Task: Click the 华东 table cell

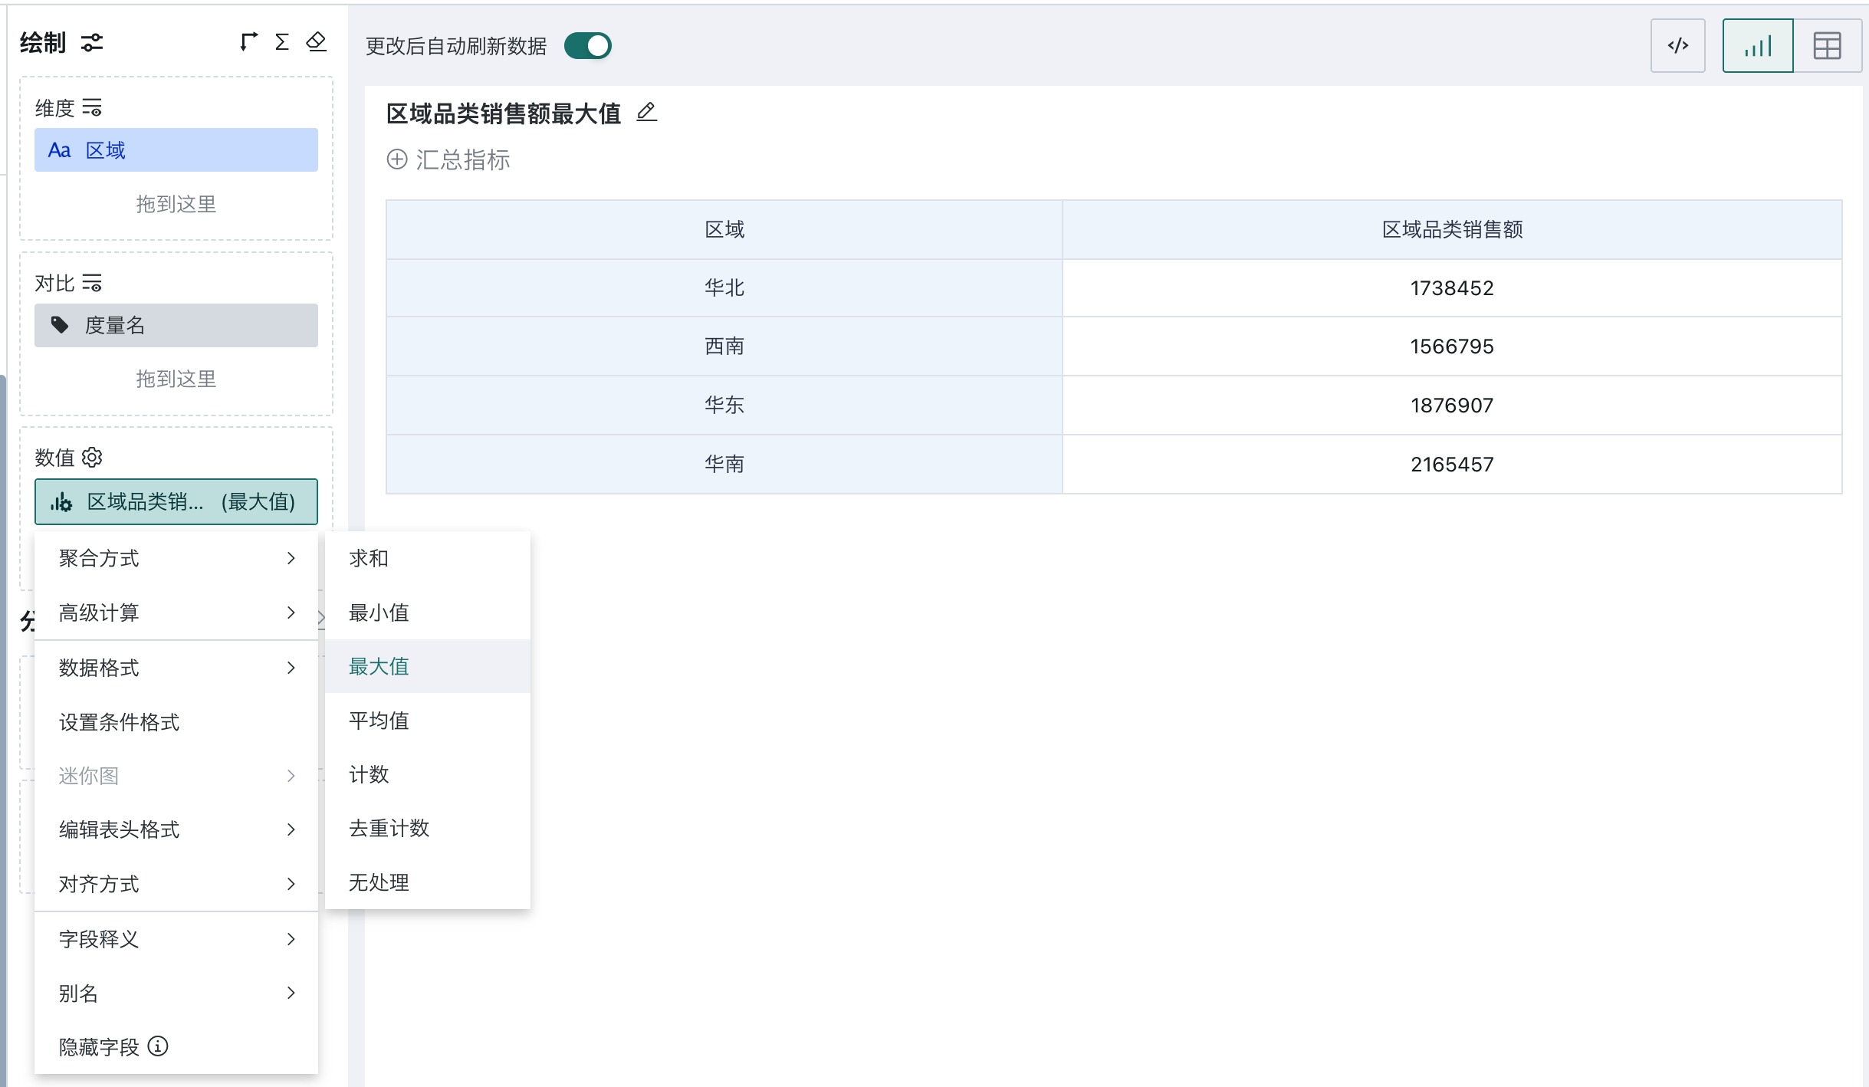Action: 724,405
